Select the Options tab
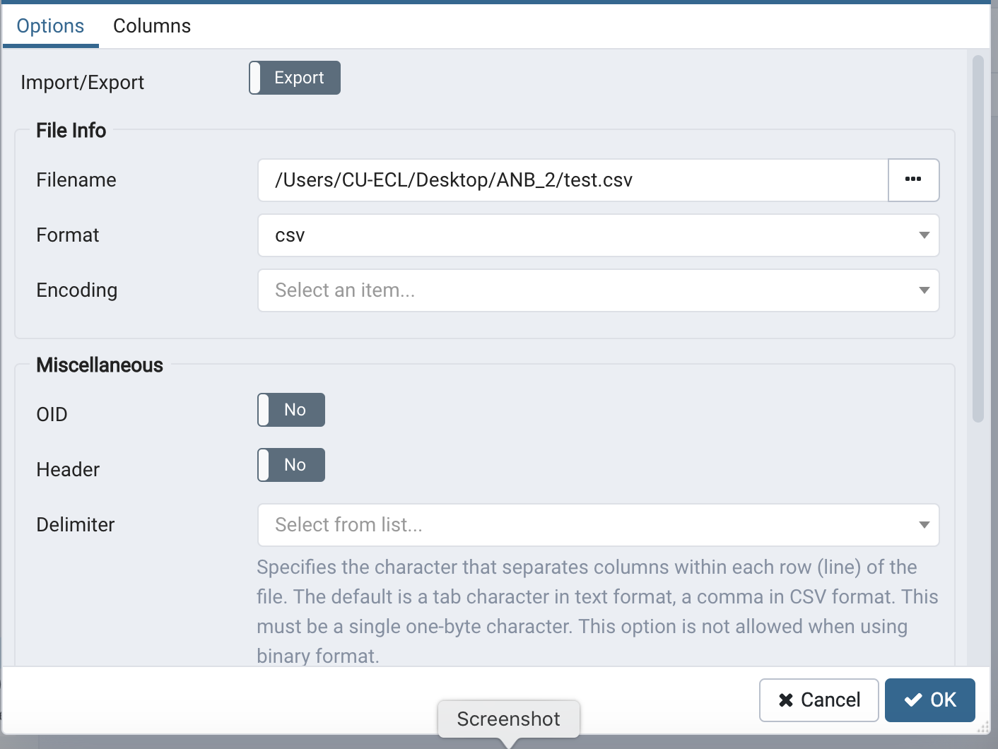 click(50, 26)
